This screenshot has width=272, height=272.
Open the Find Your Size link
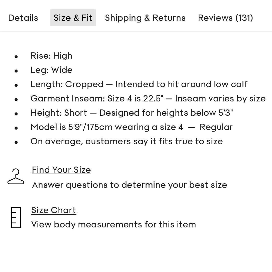pos(61,170)
